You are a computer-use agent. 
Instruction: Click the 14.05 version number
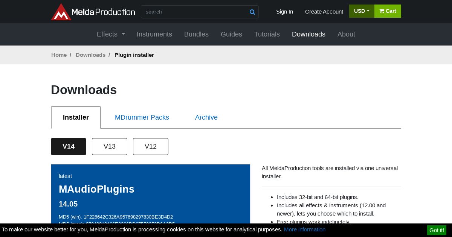coord(68,204)
